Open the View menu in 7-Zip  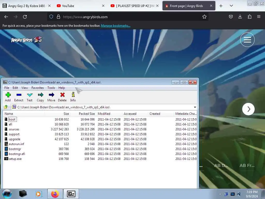(25, 88)
